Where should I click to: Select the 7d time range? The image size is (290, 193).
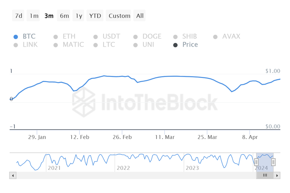coord(18,16)
